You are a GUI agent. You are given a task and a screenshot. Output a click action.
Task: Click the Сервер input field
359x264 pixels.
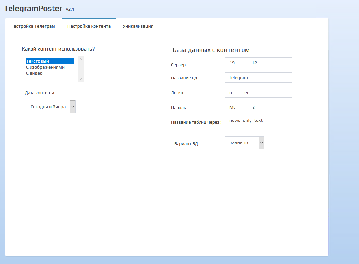coord(259,63)
